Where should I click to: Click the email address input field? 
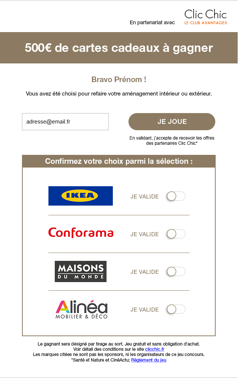tap(65, 122)
